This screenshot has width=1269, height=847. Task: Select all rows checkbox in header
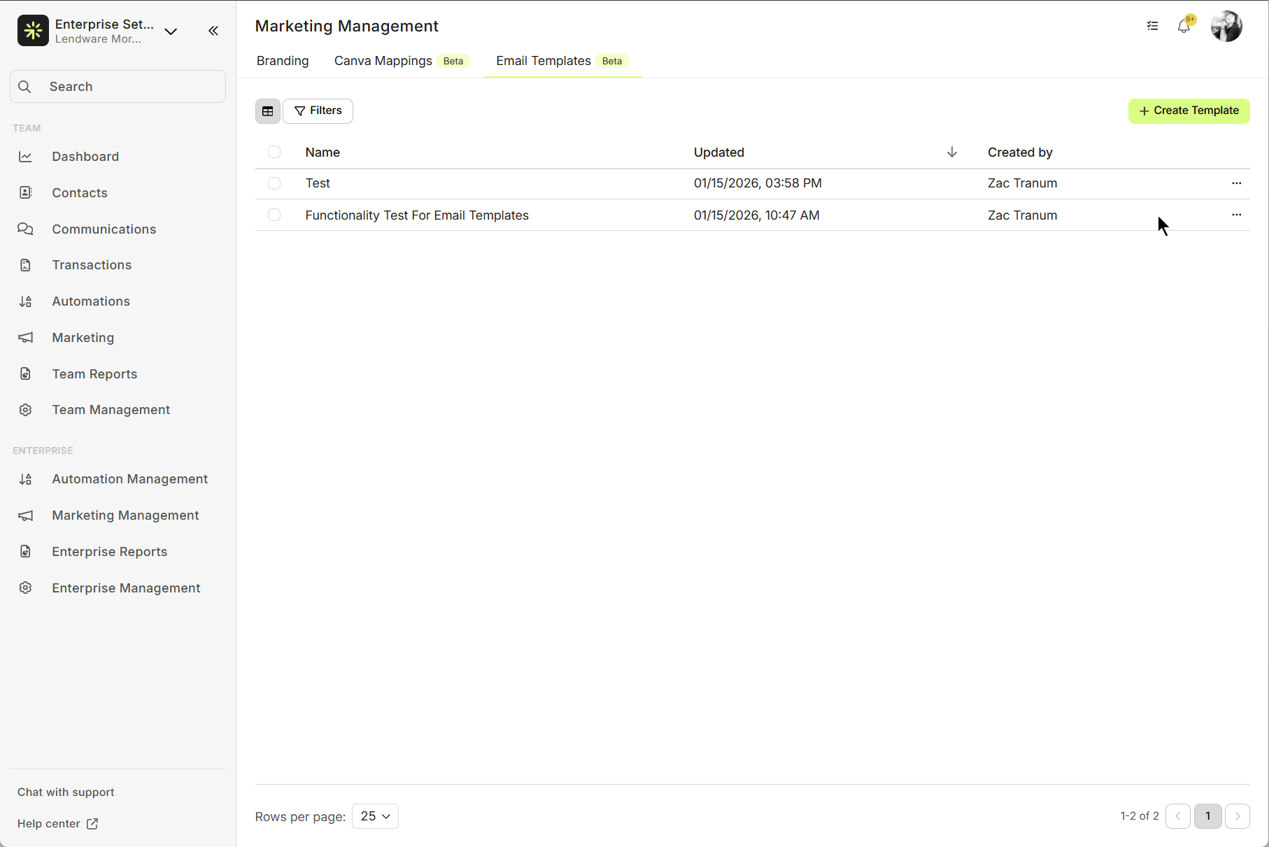(274, 152)
